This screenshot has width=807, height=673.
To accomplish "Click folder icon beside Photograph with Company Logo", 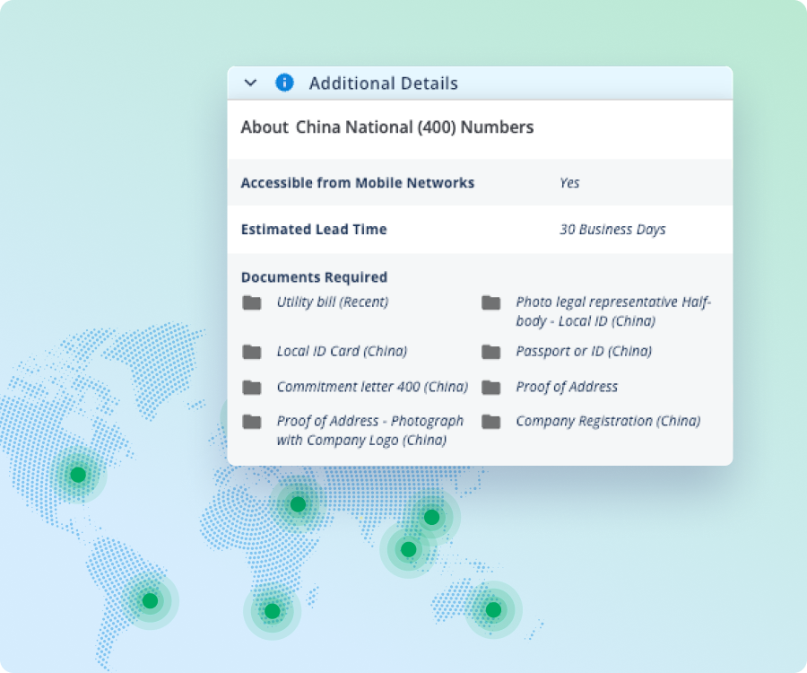I will pos(252,422).
